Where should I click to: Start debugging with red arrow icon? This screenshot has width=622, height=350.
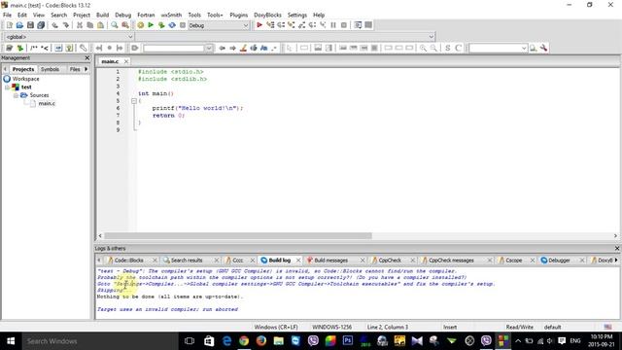click(259, 25)
